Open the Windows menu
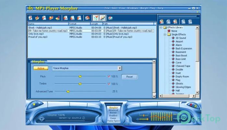Screen dimensions: 227x130 132,8
